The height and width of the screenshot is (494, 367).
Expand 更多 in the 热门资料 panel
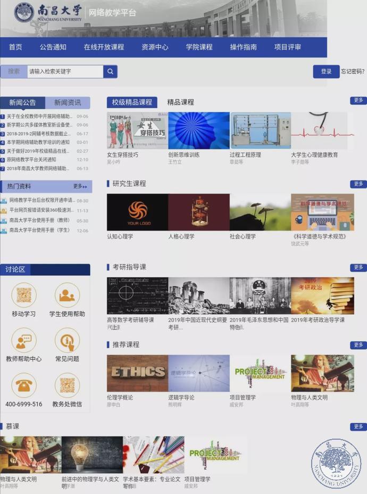pyautogui.click(x=80, y=186)
